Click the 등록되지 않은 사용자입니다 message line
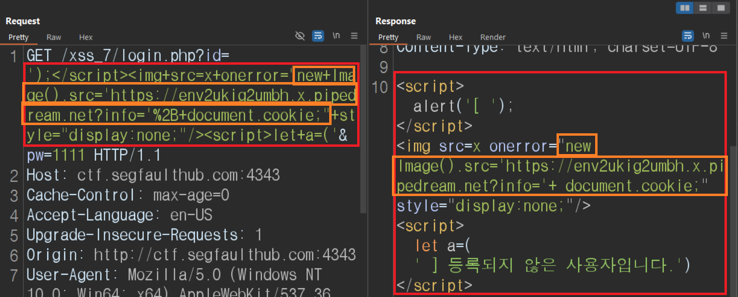 553,265
